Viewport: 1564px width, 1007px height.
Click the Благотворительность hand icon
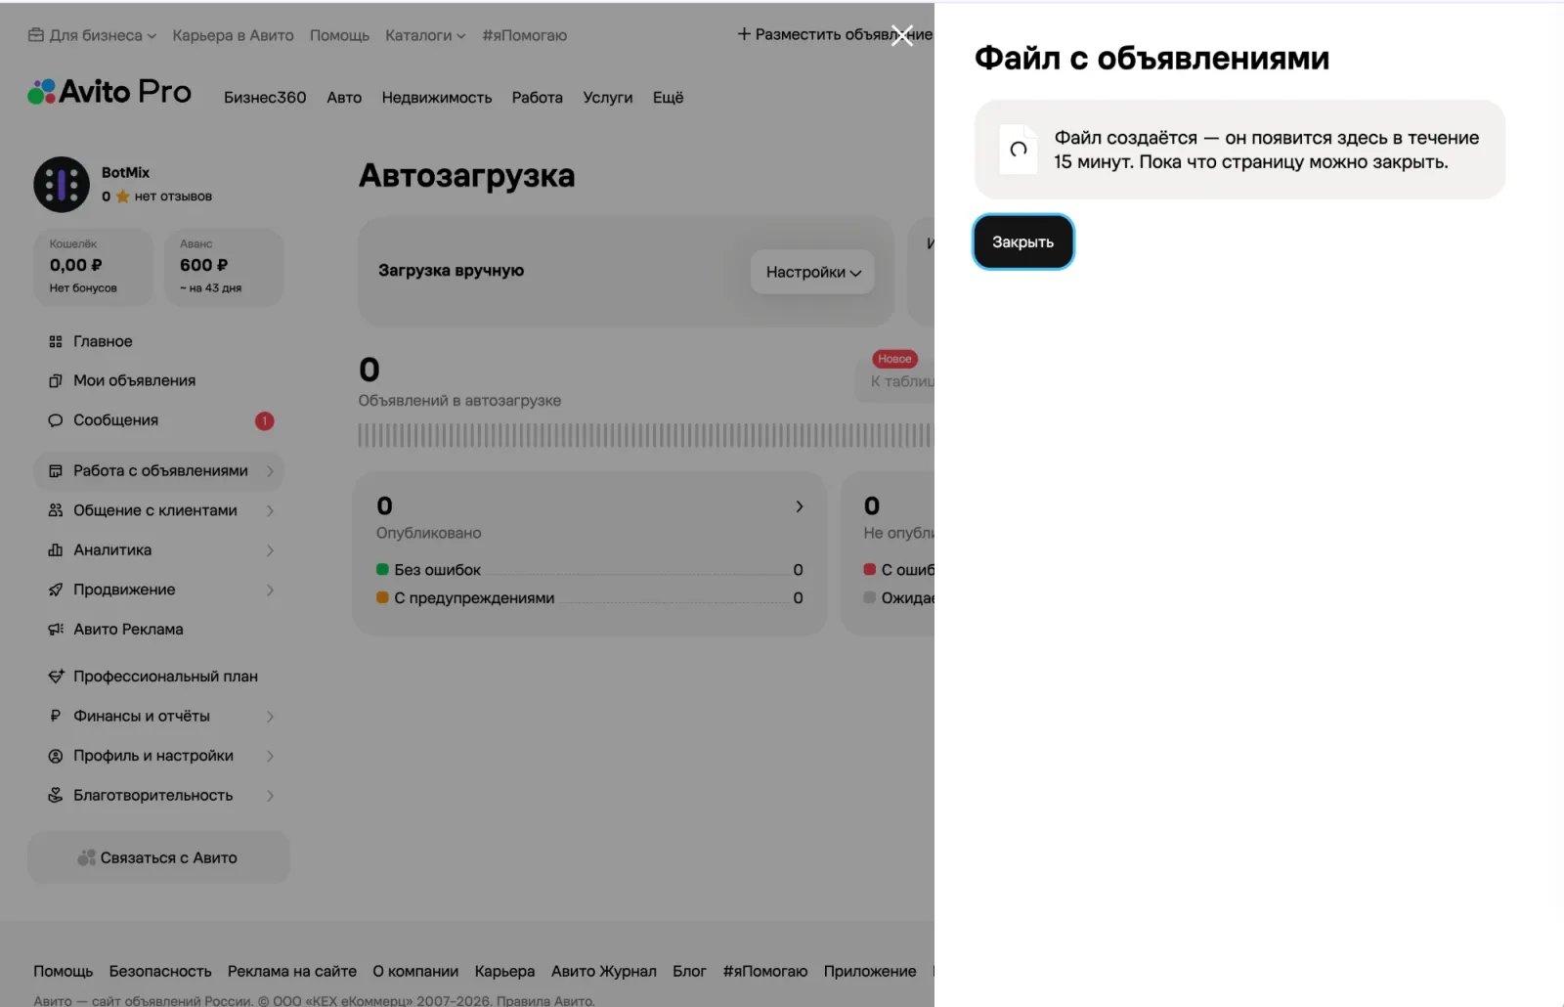pyautogui.click(x=56, y=795)
